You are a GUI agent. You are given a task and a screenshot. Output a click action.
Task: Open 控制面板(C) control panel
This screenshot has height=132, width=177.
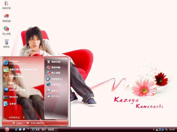(x=55, y=79)
